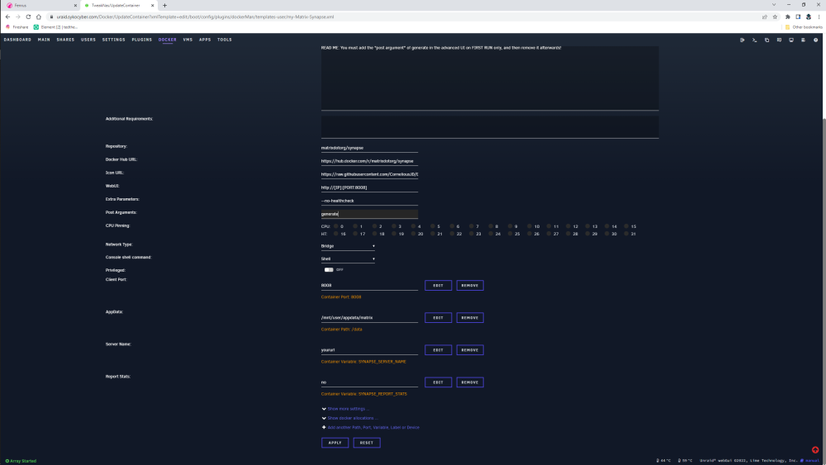
Task: Click the browser address bar URL
Action: point(195,17)
